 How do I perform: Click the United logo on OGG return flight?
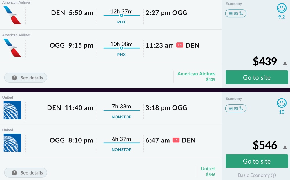click(12, 143)
